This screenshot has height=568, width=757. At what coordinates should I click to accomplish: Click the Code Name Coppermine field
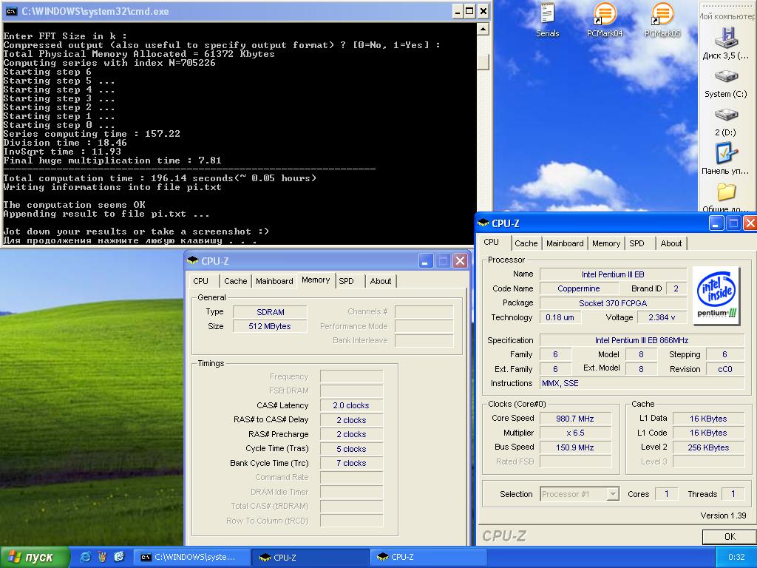click(579, 288)
